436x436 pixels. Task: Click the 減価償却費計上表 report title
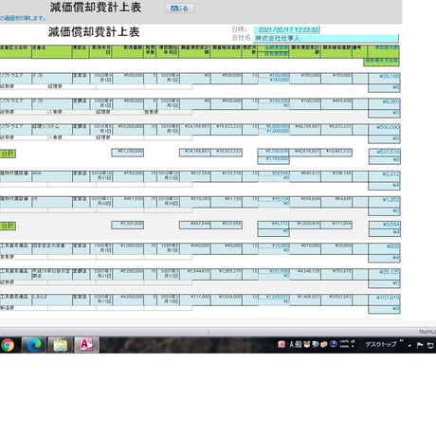(94, 32)
